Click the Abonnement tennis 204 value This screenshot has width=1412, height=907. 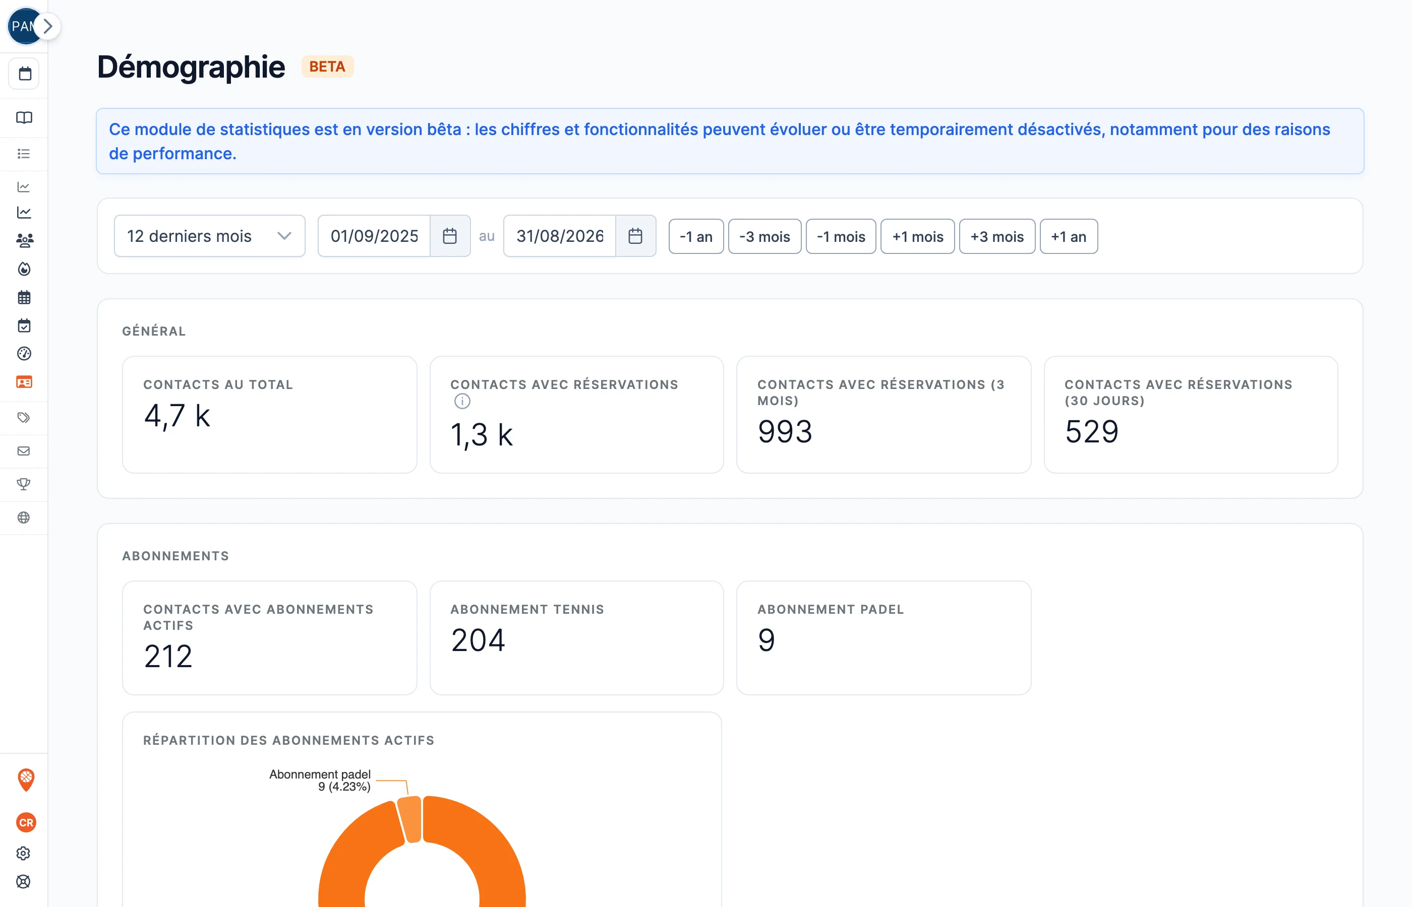[478, 640]
